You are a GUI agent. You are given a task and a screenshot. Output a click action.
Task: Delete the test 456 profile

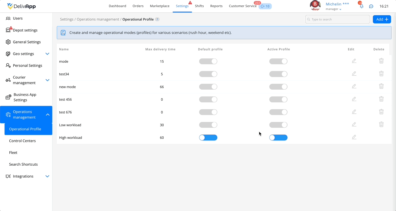[381, 99]
